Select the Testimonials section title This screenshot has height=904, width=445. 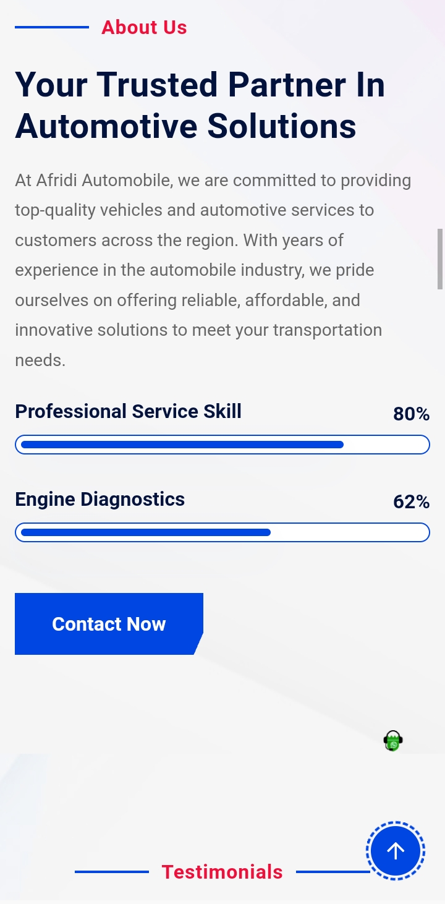click(222, 872)
